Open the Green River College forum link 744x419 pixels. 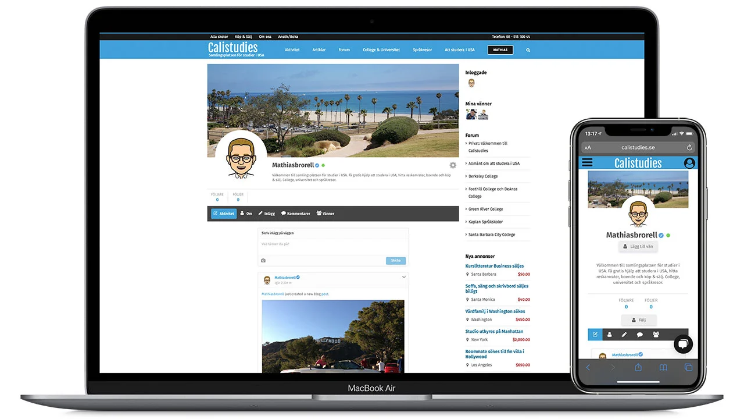tap(486, 209)
